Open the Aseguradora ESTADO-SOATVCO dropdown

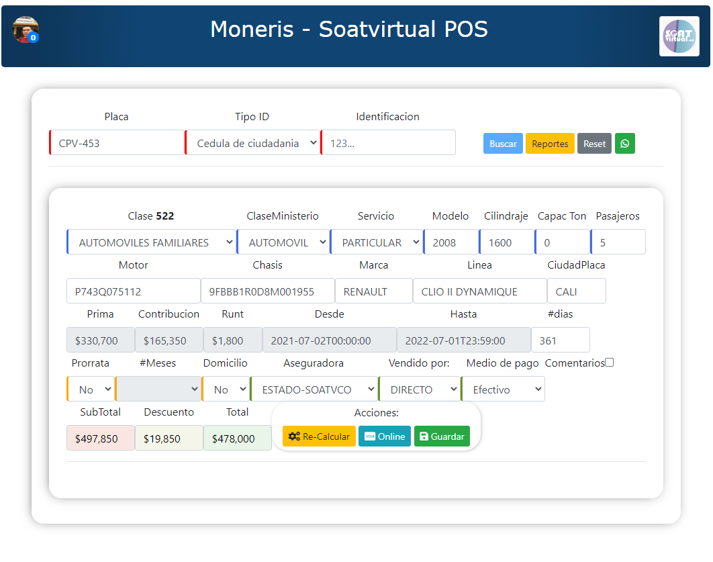[x=314, y=389]
